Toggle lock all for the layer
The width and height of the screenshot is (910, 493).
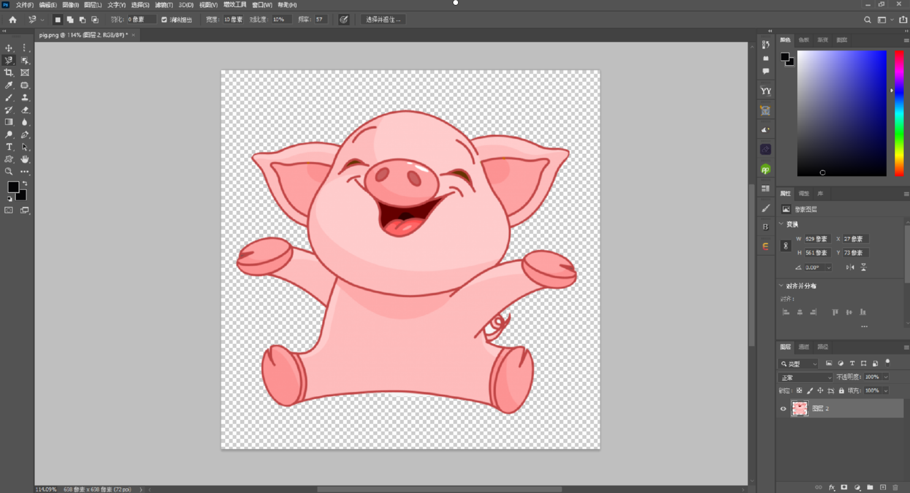pyautogui.click(x=841, y=391)
